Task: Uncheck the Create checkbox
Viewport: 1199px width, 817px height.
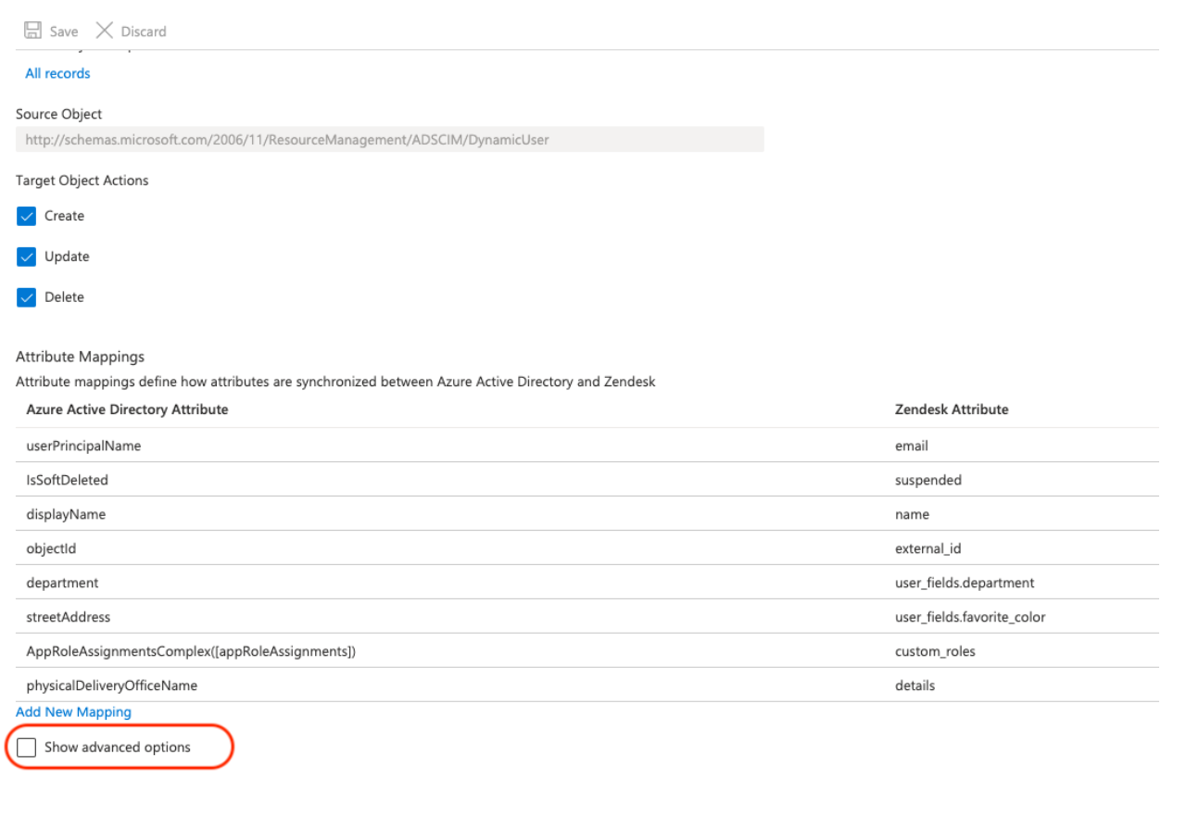Action: [x=26, y=216]
